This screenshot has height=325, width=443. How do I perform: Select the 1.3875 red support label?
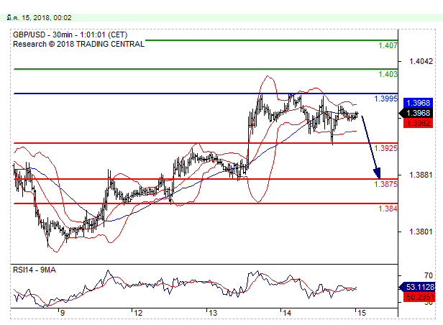tap(386, 184)
